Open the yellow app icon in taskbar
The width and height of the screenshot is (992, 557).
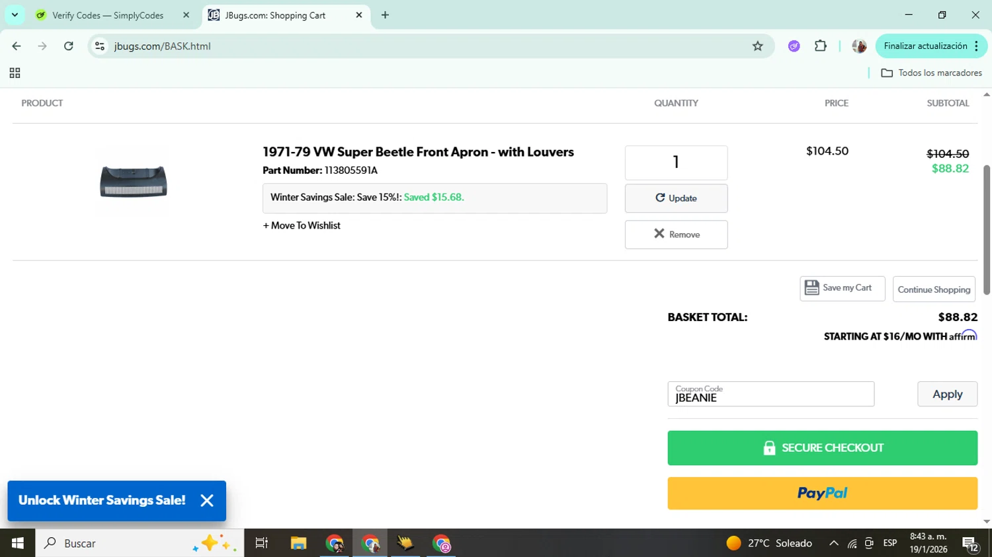(x=405, y=543)
